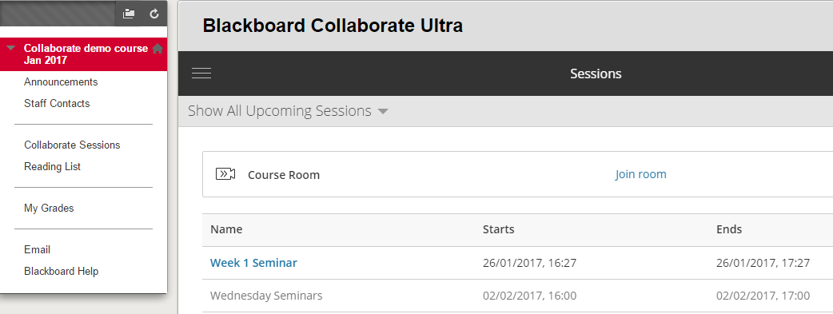This screenshot has height=314, width=833.
Task: Go to Collaborate Sessions menu item
Action: click(x=72, y=145)
